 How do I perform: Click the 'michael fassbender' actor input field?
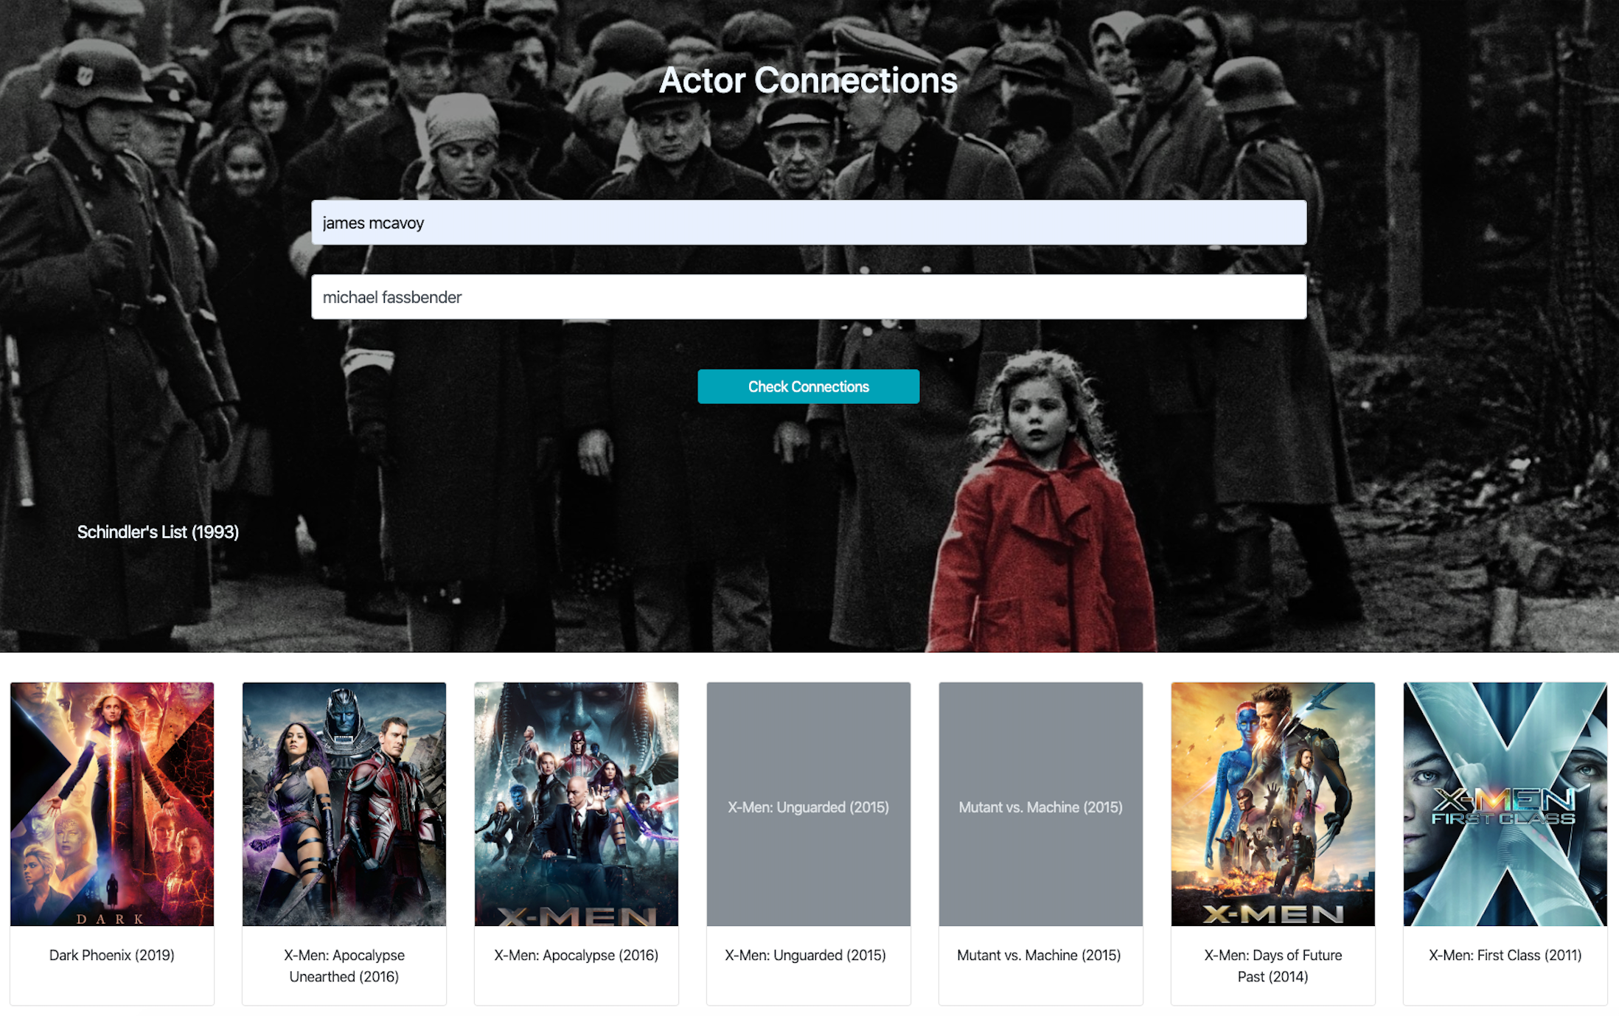point(809,297)
